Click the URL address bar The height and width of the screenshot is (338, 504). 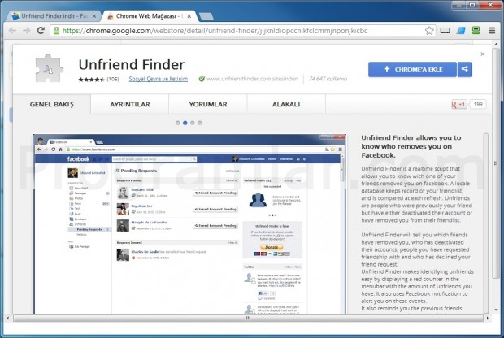236,31
